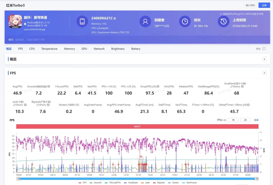
Task: Open 设置 settings button
Action: [x=264, y=5]
